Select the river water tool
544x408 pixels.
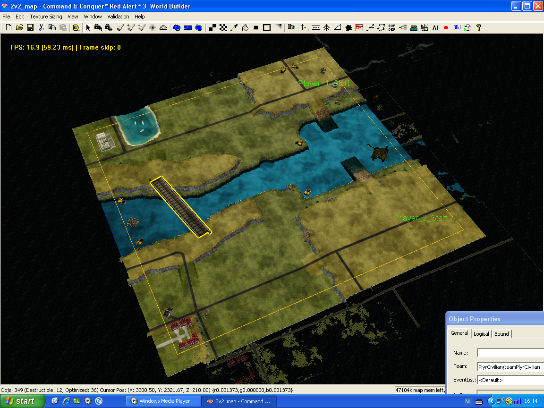[x=187, y=28]
